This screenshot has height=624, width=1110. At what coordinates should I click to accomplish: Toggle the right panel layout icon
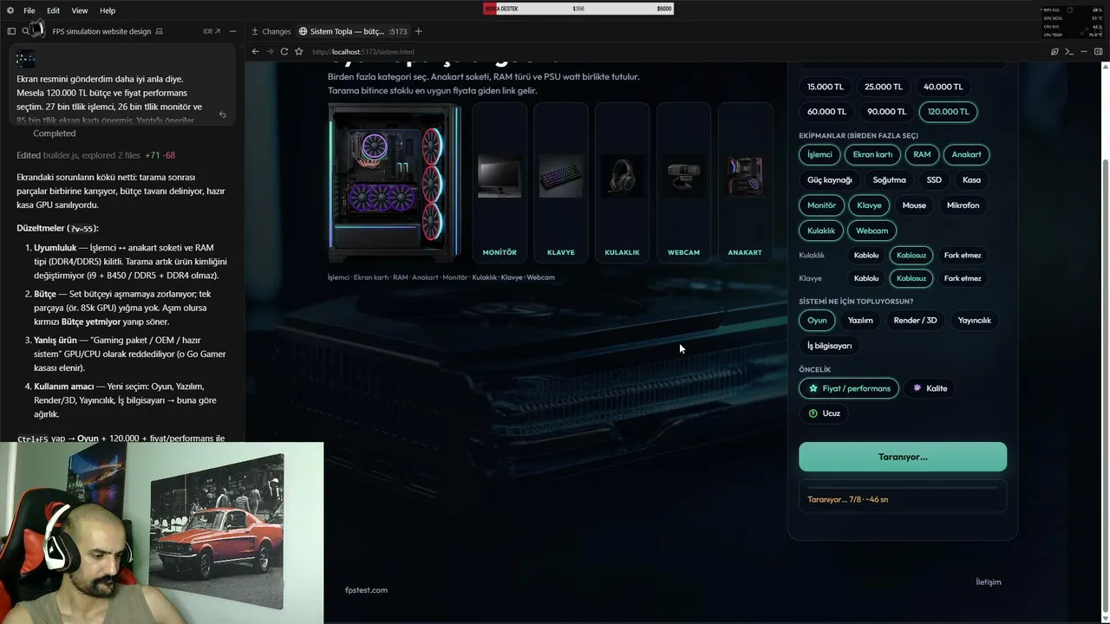1098,51
